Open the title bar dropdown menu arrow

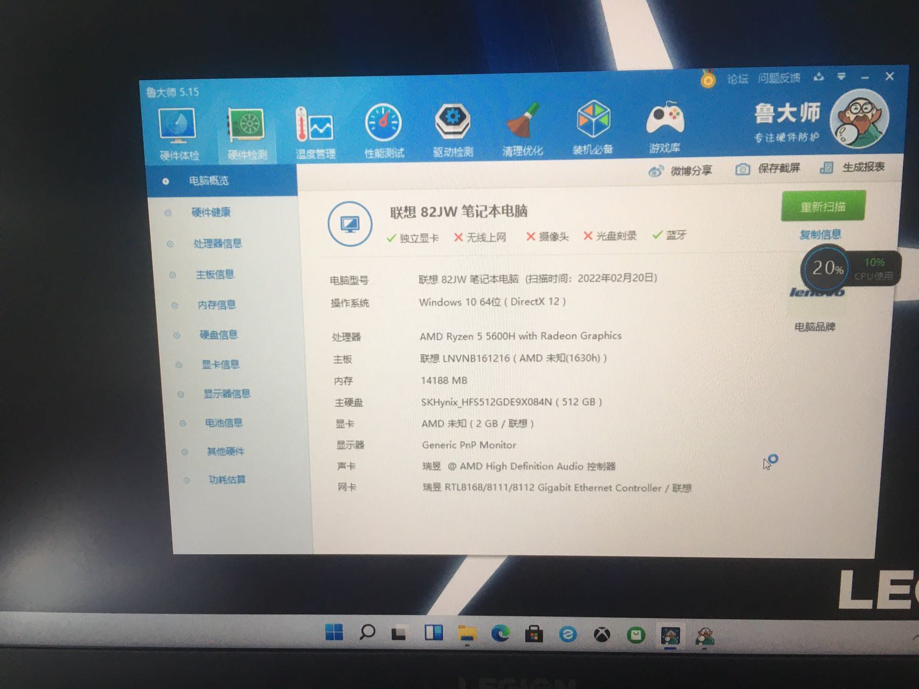[841, 76]
